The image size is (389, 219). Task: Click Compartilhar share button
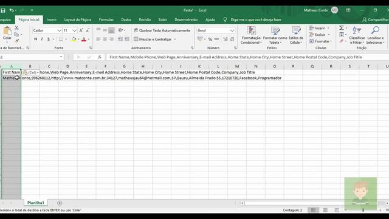click(x=375, y=19)
